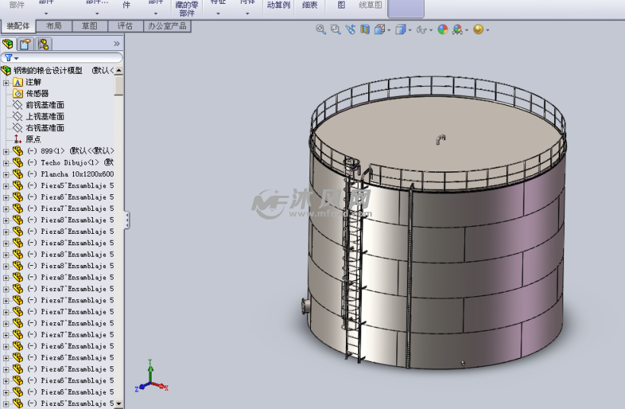
Task: Select the pipe elbow on tank roof
Action: [440, 139]
